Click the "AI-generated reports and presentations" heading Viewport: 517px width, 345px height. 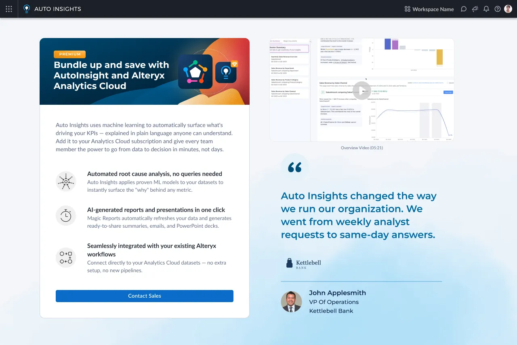(x=156, y=210)
